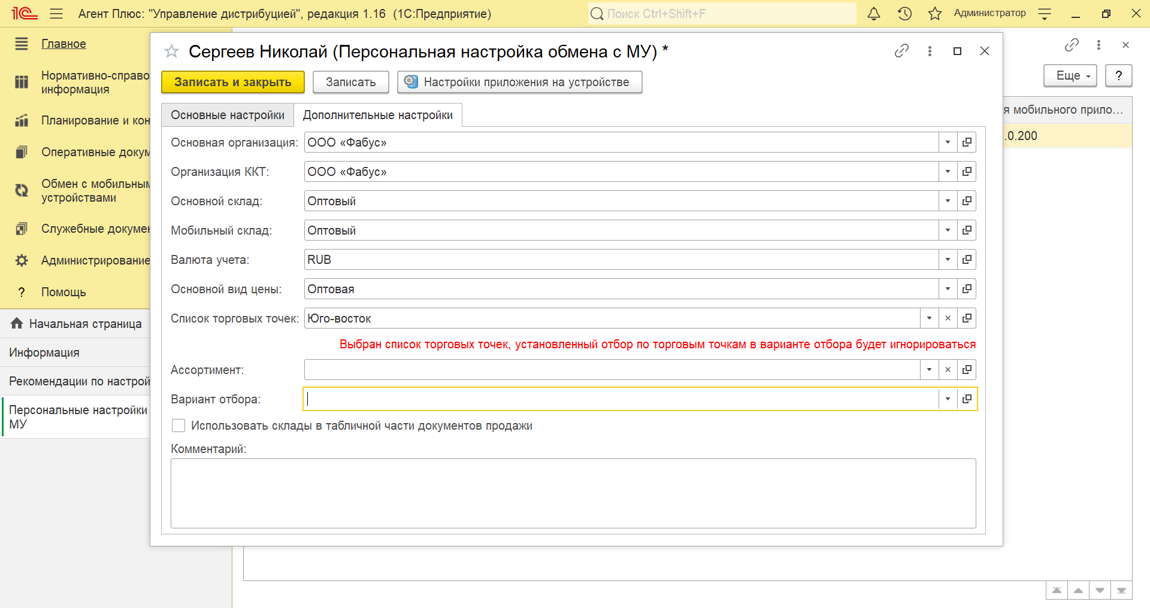Open Главное section
This screenshot has width=1150, height=608.
63,44
